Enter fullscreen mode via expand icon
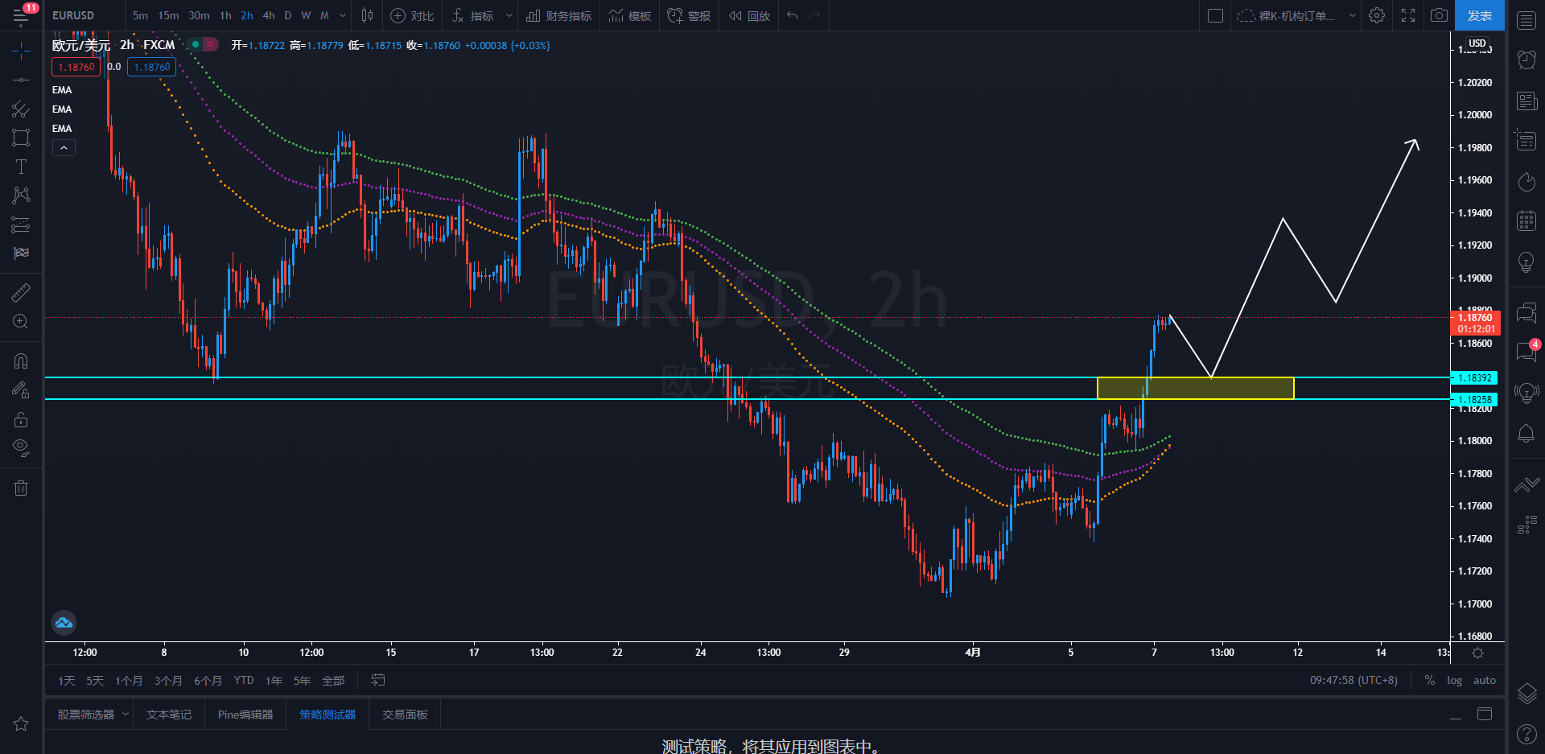This screenshot has height=754, width=1545. click(x=1408, y=15)
